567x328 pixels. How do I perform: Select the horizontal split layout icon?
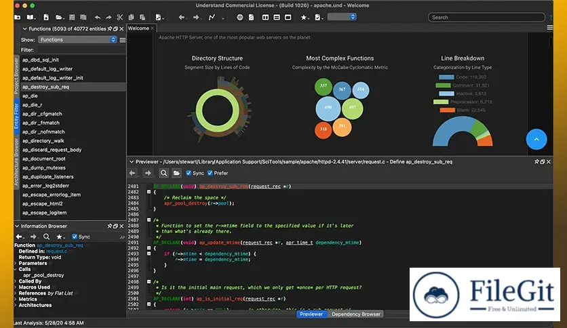[277, 18]
